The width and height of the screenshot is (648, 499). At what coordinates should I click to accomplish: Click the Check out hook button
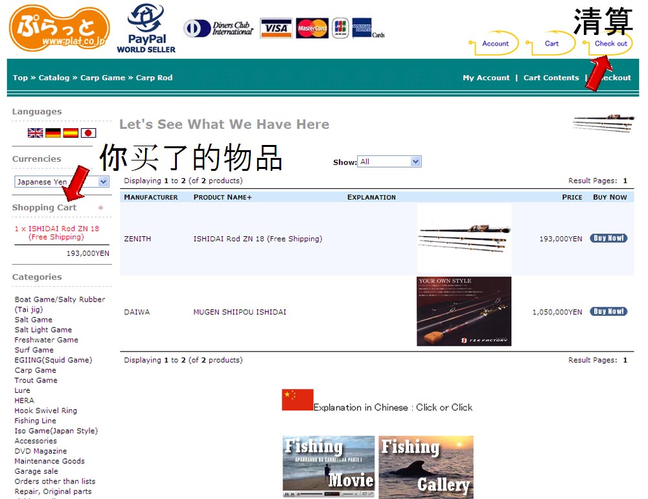click(x=608, y=43)
